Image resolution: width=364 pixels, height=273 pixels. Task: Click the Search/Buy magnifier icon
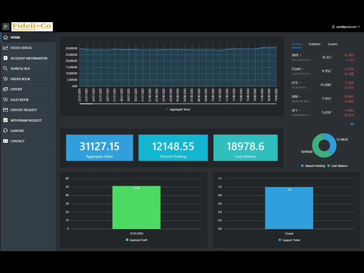pyautogui.click(x=5, y=68)
